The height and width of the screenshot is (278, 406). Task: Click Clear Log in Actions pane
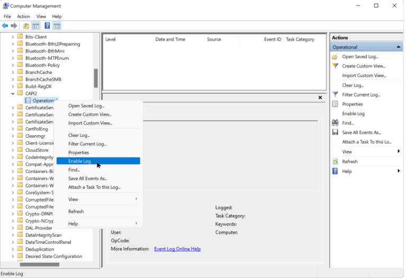click(x=353, y=85)
